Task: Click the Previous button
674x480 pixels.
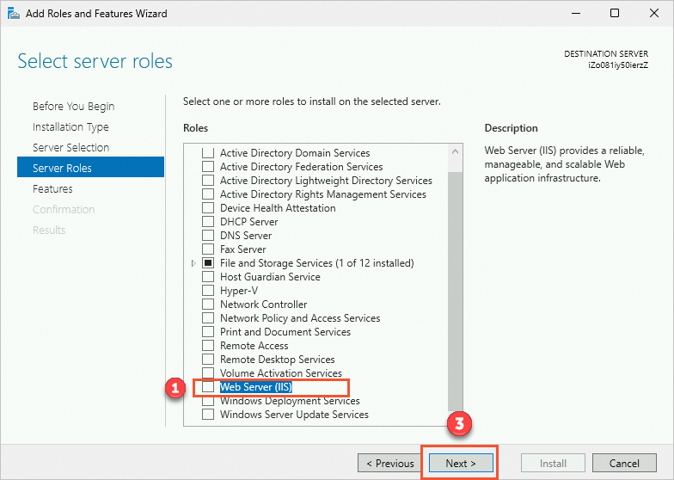Action: [x=389, y=463]
